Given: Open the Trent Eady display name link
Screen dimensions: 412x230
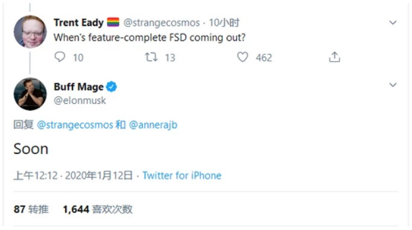Looking at the screenshot, I should point(79,22).
